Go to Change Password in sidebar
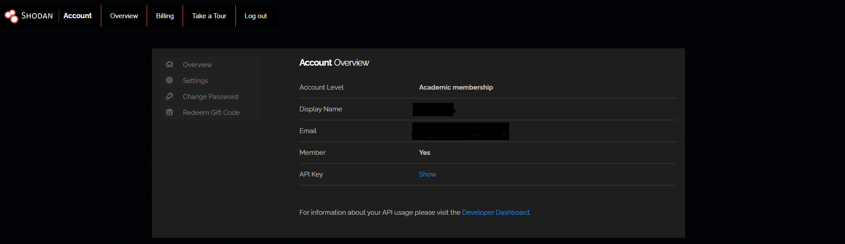The width and height of the screenshot is (845, 244). pyautogui.click(x=211, y=97)
